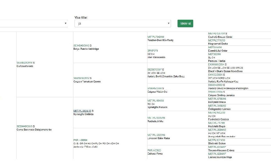Viewport: 271px width, 161px height.
Task: Open the PKR.I-89094 registration link
Action: pyautogui.click(x=80, y=140)
